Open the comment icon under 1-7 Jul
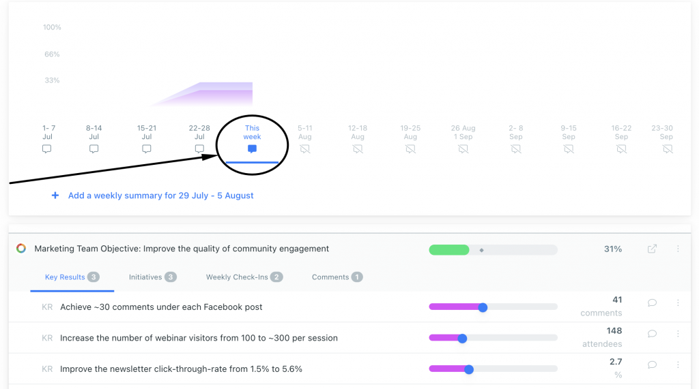Screen dimensions: 699x389 click(47, 149)
